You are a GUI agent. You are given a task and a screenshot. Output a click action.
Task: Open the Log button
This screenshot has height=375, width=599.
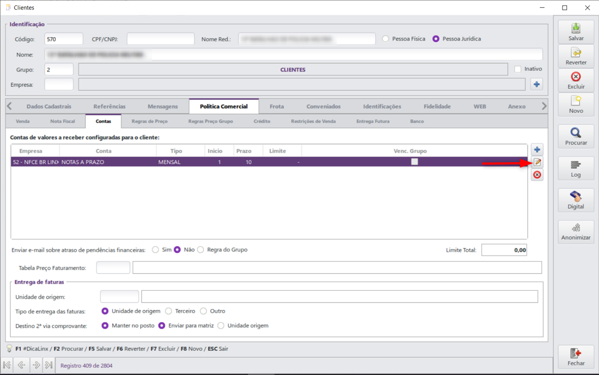[x=576, y=168]
